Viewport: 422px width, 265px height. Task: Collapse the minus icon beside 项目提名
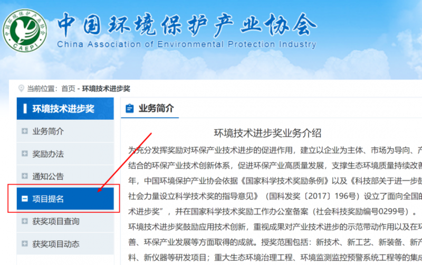click(25, 198)
